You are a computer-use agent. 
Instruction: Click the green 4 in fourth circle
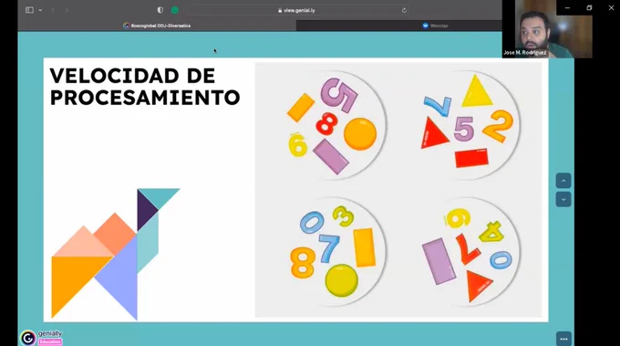click(x=491, y=232)
